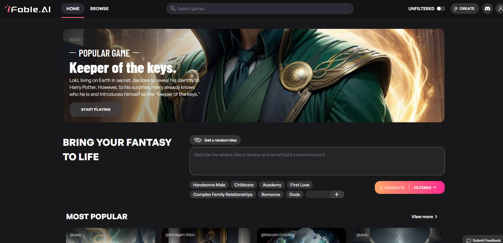The height and width of the screenshot is (243, 503).
Task: Expand View more for Most Popular
Action: point(424,217)
